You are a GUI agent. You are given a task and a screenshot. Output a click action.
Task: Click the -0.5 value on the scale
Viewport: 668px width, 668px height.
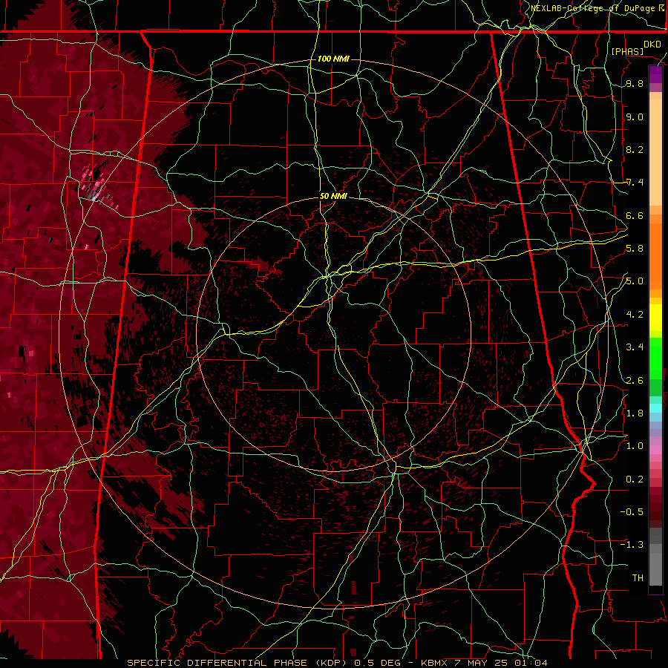point(632,512)
